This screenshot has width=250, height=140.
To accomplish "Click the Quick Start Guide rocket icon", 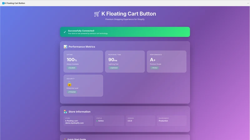I will [x=65, y=139].
